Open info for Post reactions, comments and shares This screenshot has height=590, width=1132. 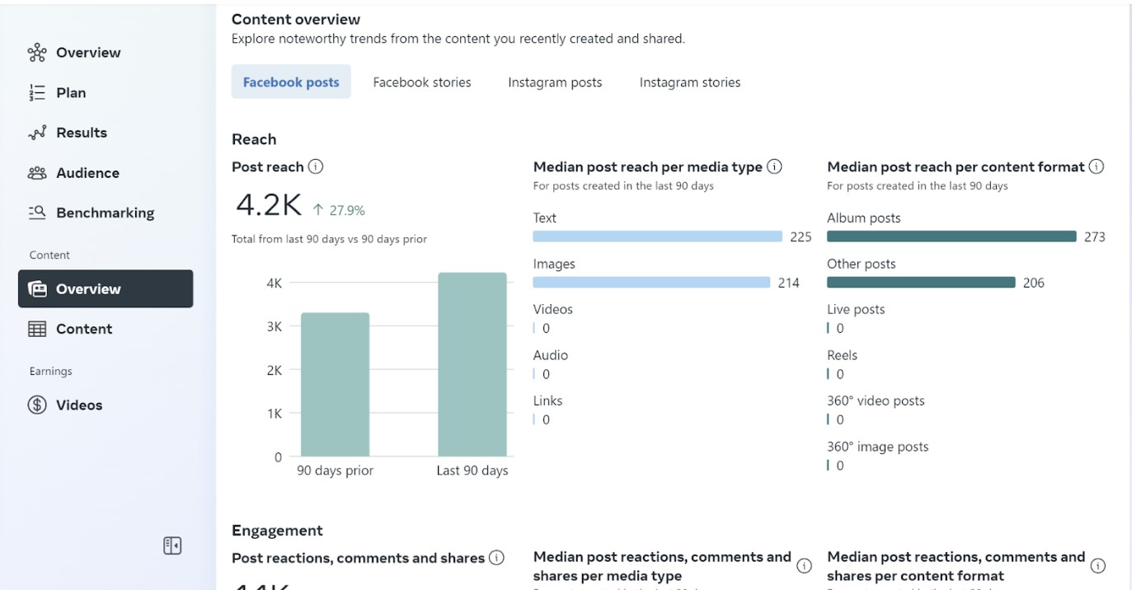(x=496, y=558)
